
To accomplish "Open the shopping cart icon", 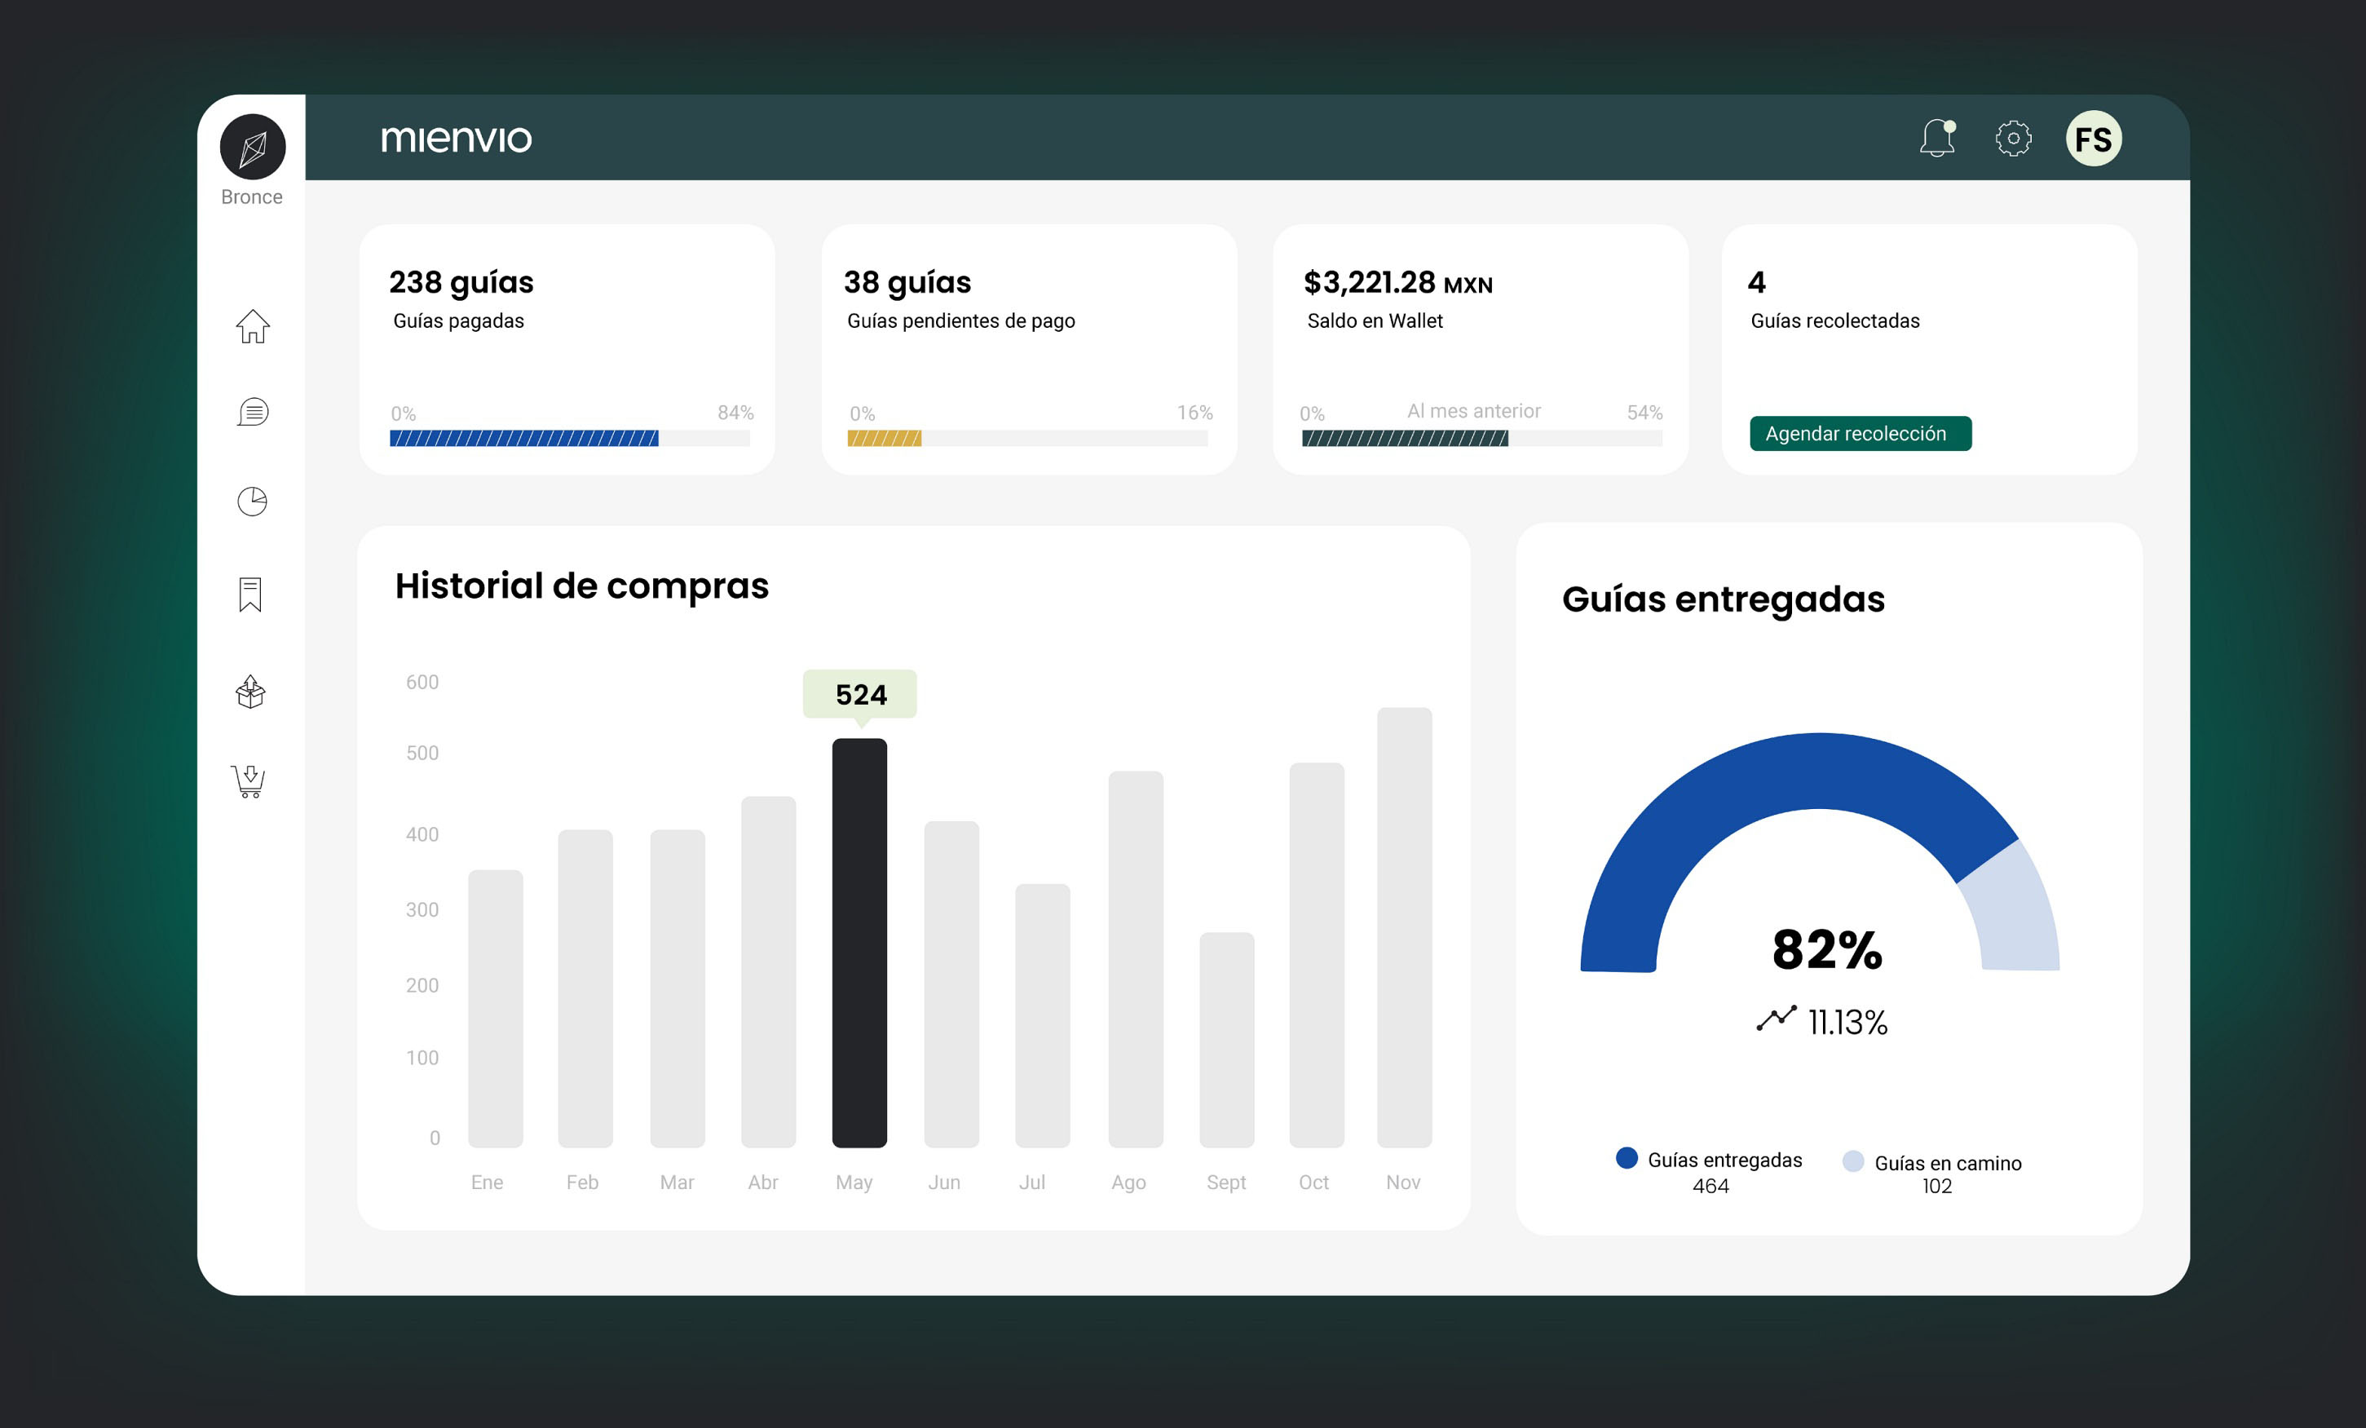I will pyautogui.click(x=252, y=780).
